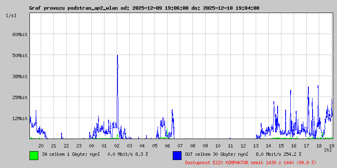Click the '15' hour label on the x-axis
Screen dimensions: 337x168
281,146
